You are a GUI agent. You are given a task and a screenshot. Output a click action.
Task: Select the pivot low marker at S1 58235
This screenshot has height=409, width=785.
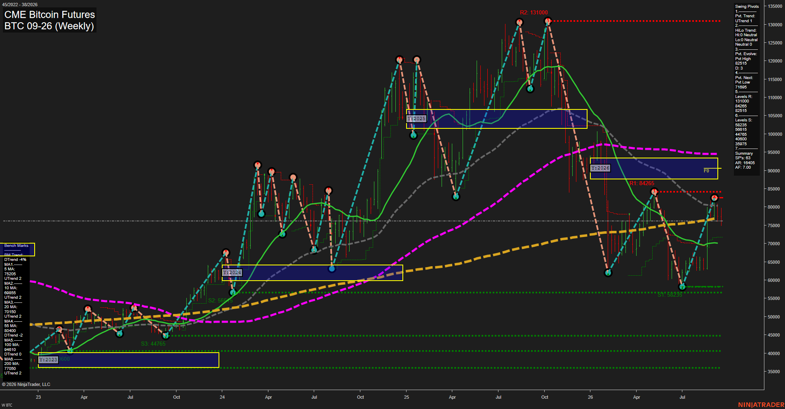coord(682,286)
